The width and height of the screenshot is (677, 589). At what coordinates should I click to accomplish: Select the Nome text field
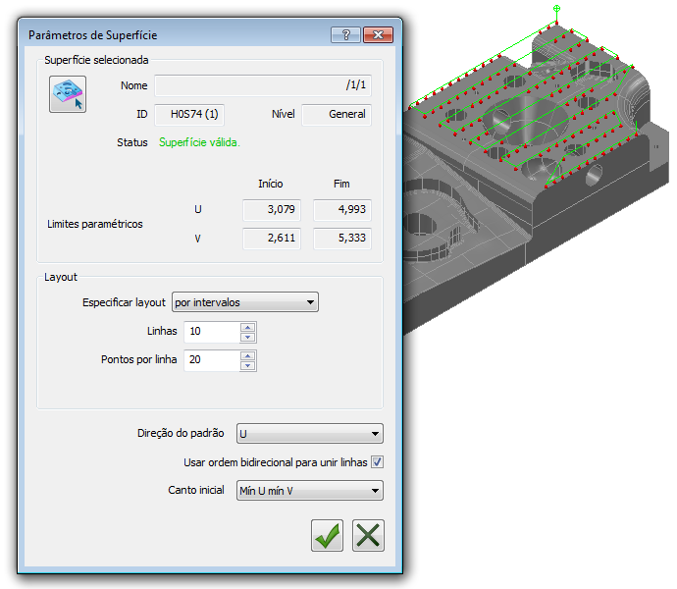(x=263, y=85)
